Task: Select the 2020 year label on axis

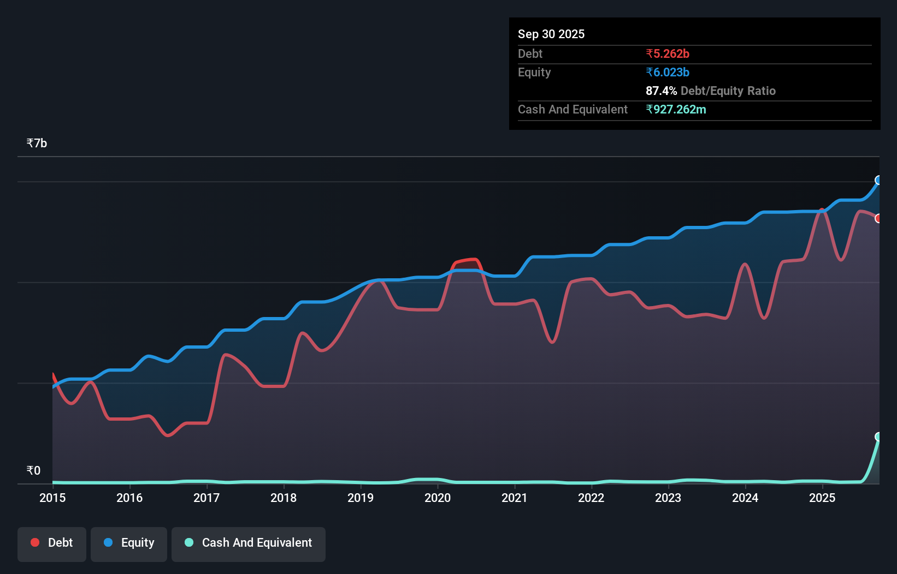Action: pyautogui.click(x=438, y=498)
